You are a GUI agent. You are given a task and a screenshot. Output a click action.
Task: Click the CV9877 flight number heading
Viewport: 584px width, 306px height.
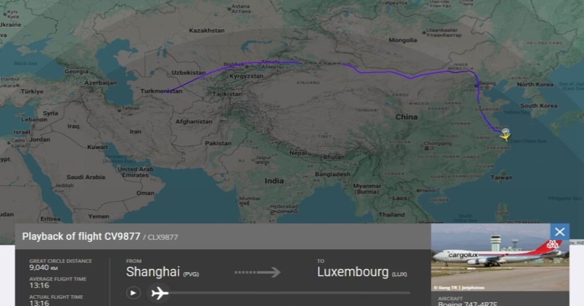[81, 237]
